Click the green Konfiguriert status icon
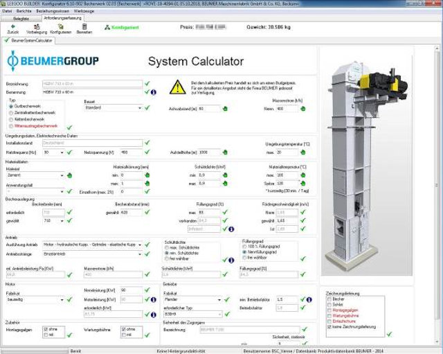This screenshot has height=354, width=443. click(x=107, y=28)
